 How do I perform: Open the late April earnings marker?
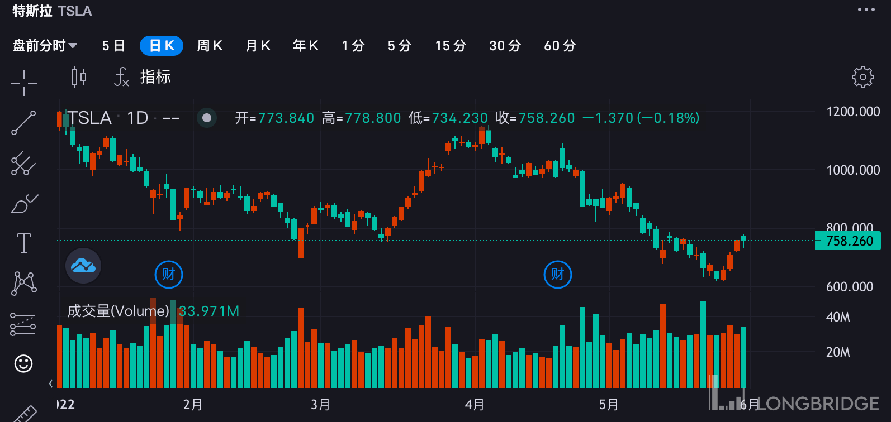(x=558, y=274)
